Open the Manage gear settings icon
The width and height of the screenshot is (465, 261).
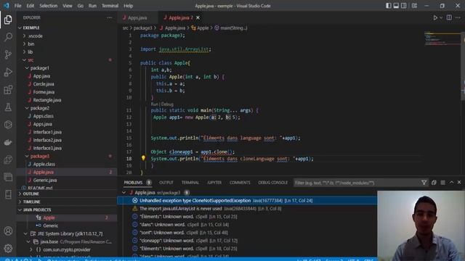coord(8,248)
